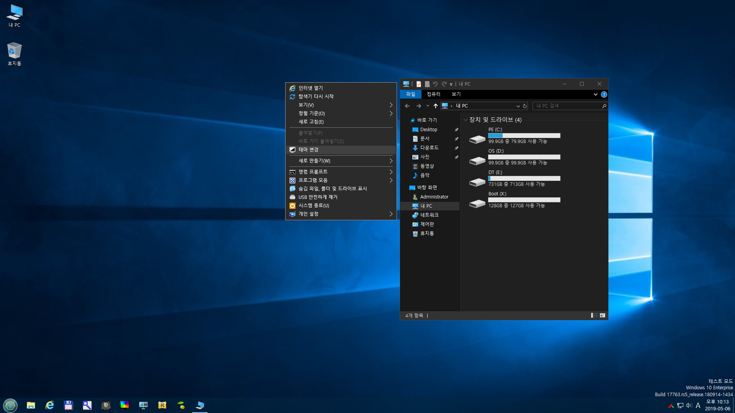Open the quick access toolbar customize dropdown

coord(451,84)
